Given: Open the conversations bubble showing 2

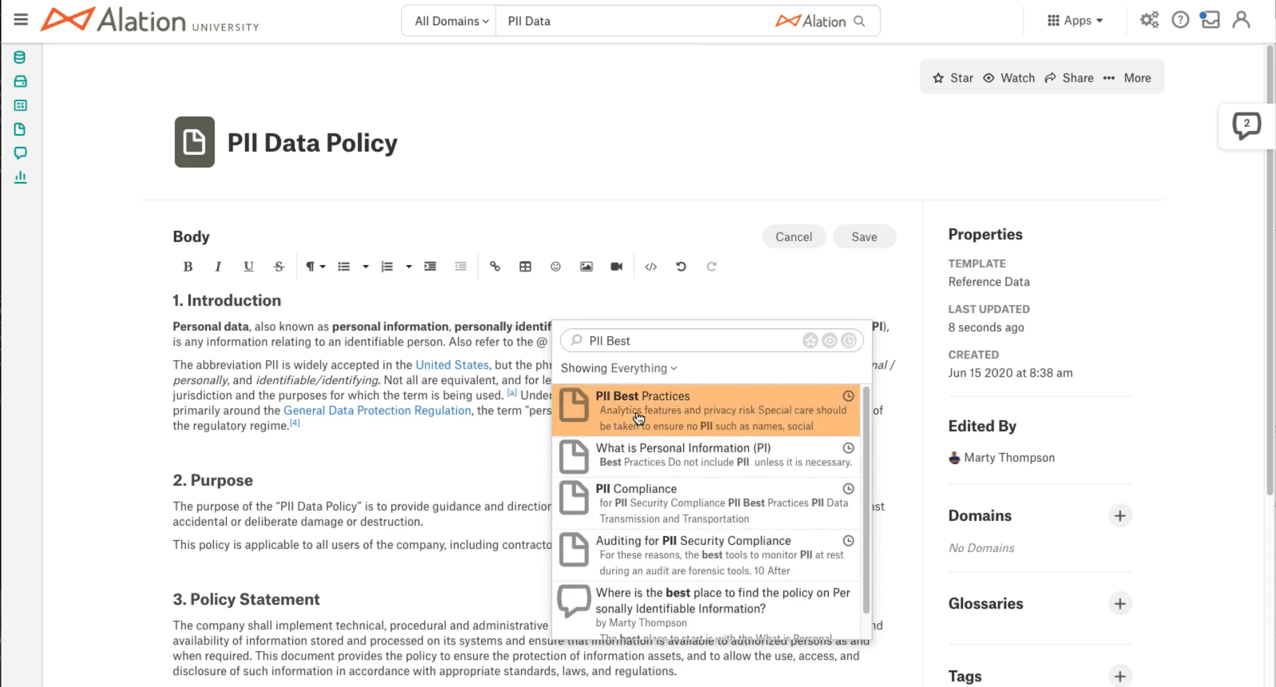Looking at the screenshot, I should click(1246, 126).
